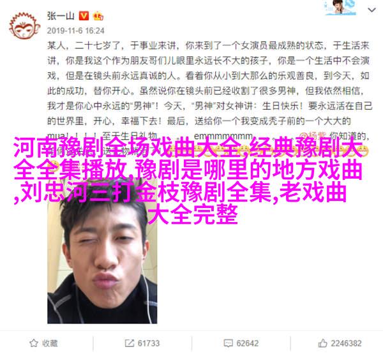This screenshot has height=356, width=383.
Task: Click the membership crown badge icon
Action: tap(98, 16)
